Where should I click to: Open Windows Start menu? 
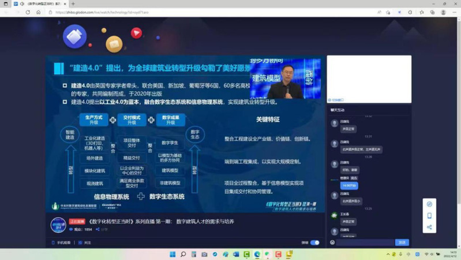coord(173,254)
